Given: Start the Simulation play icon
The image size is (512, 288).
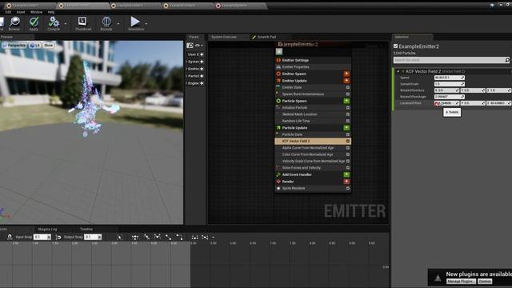Looking at the screenshot, I should pos(135,22).
